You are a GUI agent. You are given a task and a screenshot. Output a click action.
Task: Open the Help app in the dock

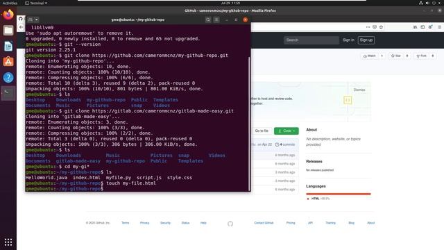pyautogui.click(x=8, y=77)
